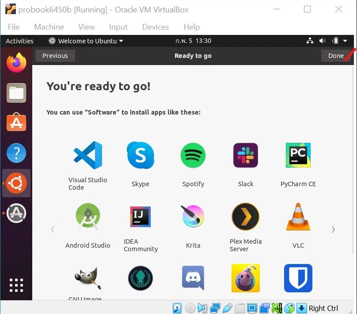
Task: Open the Krita app icon
Action: click(x=193, y=217)
